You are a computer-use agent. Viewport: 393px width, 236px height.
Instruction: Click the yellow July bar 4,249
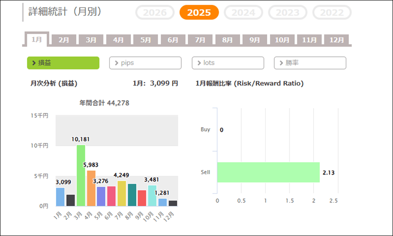tap(122, 193)
